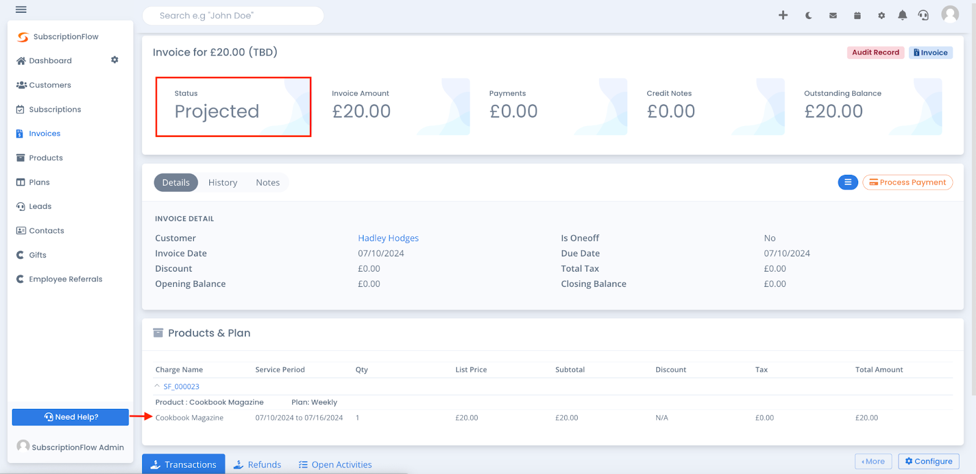The height and width of the screenshot is (474, 976).
Task: Open the Transactions tab
Action: click(x=184, y=464)
